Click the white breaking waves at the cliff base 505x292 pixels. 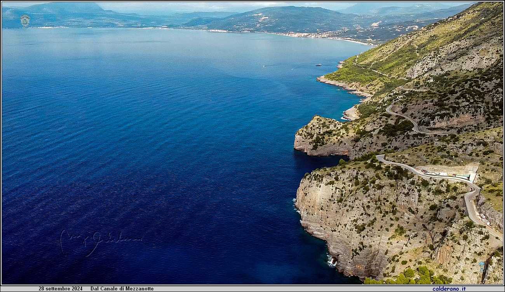(x=331, y=261)
